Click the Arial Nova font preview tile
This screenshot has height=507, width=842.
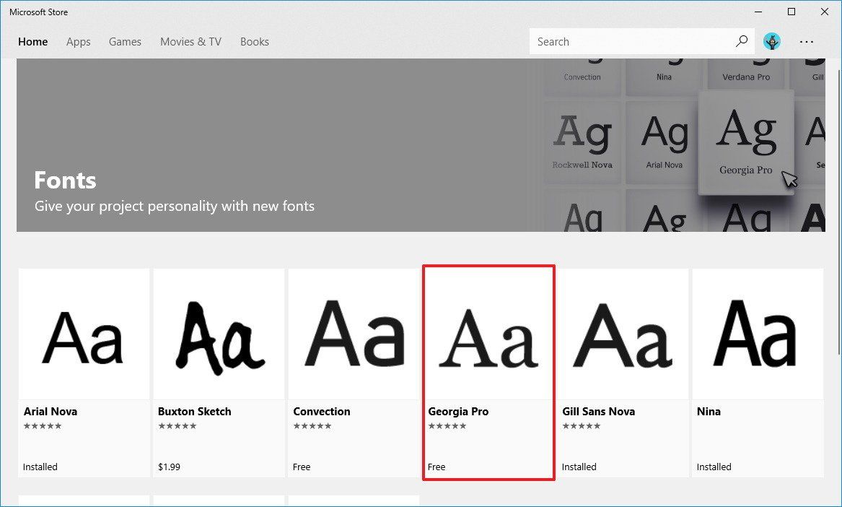tap(84, 334)
